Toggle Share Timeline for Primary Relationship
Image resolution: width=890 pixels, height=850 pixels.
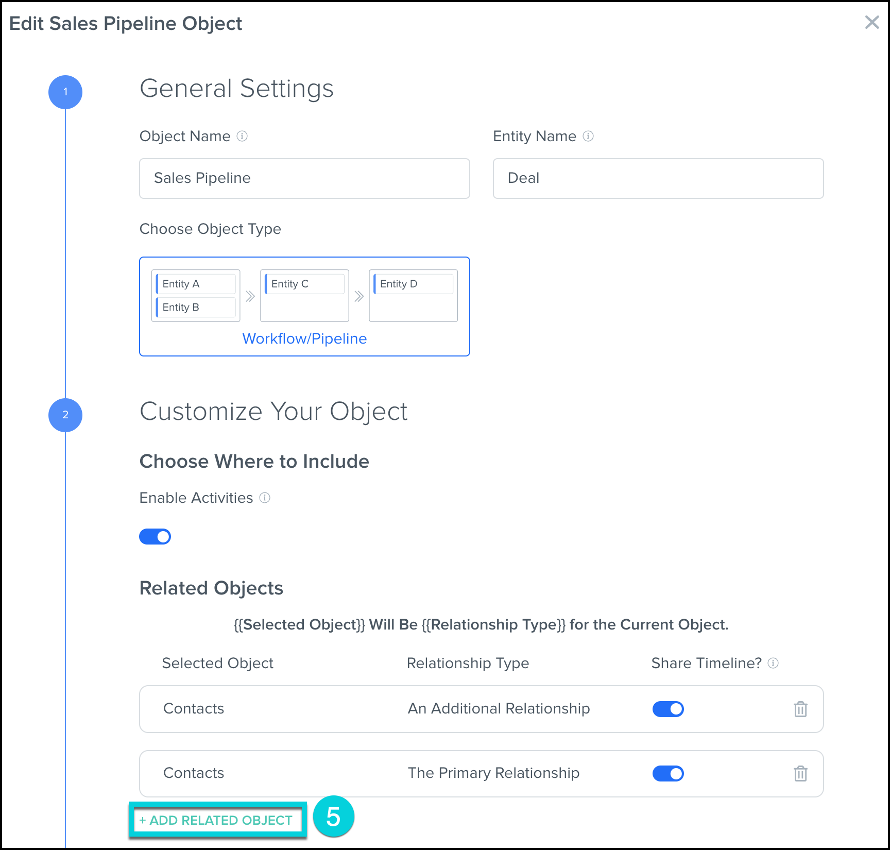pos(668,774)
